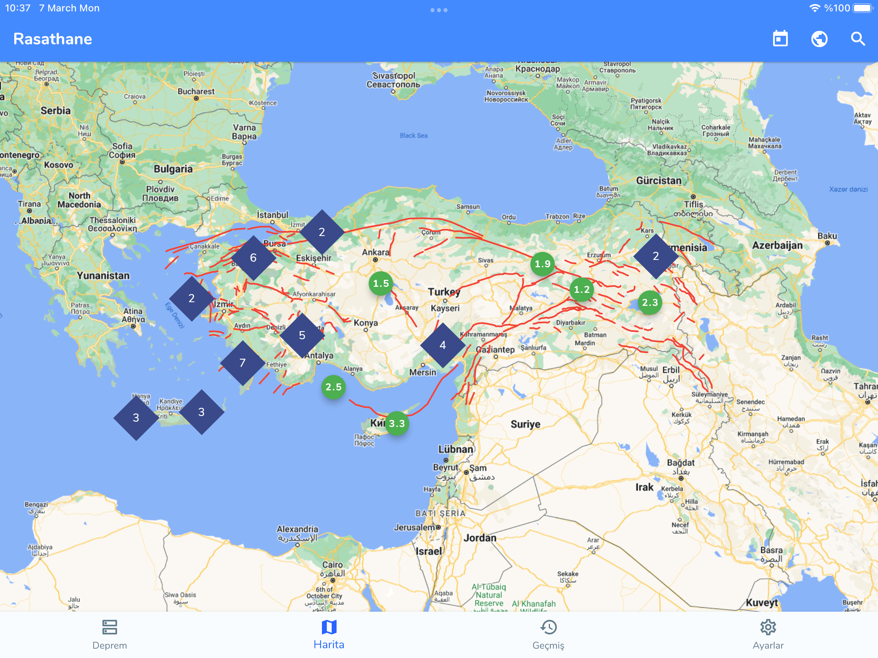878x658 pixels.
Task: Open the Geçmiş history tab
Action: (x=548, y=634)
